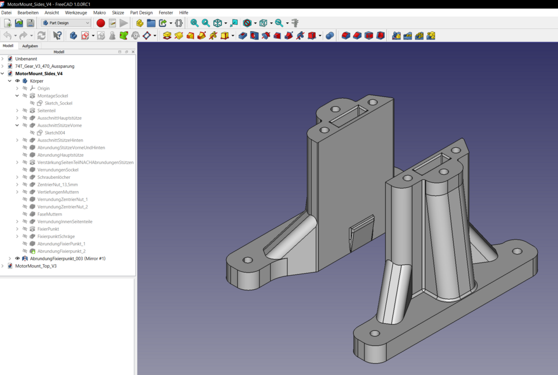558x375 pixels.
Task: Click the measure caliper icon
Action: pos(295,23)
